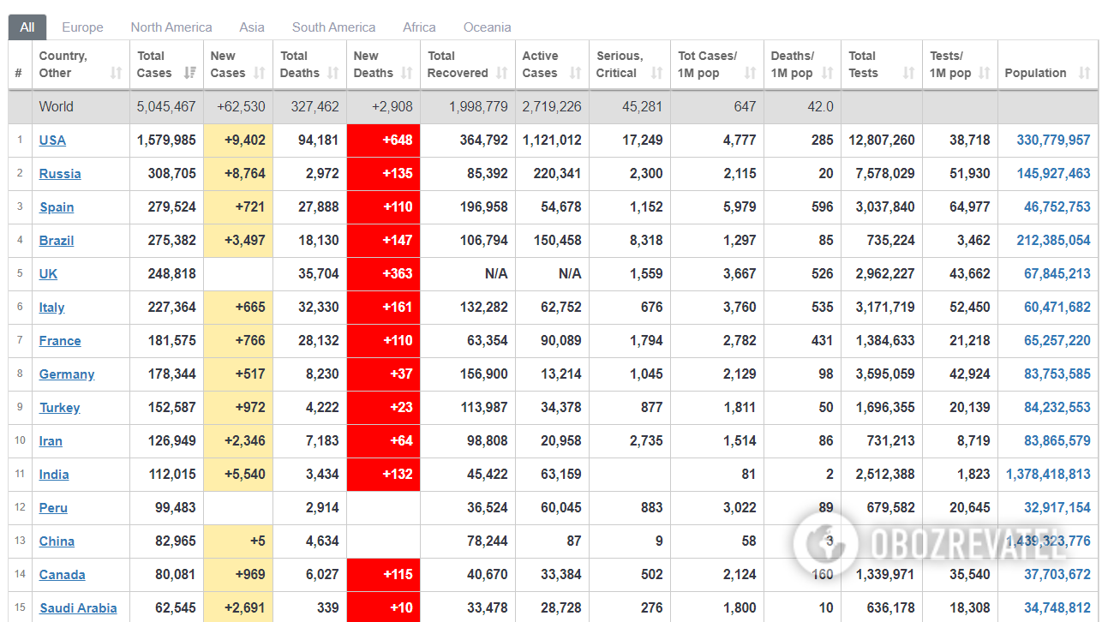
Task: Select the North America tab
Action: (171, 27)
